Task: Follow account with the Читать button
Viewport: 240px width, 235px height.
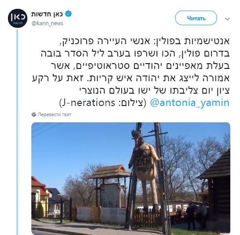Action: pyautogui.click(x=196, y=18)
